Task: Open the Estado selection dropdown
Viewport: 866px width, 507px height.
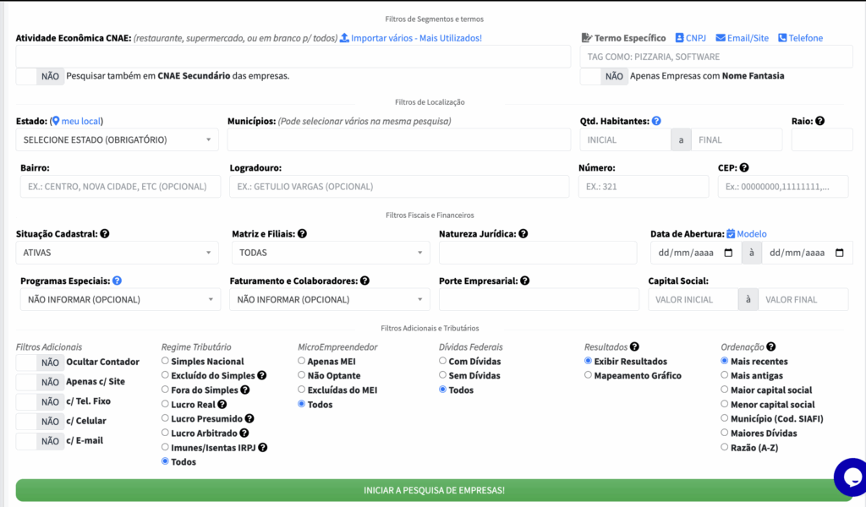Action: click(x=117, y=139)
